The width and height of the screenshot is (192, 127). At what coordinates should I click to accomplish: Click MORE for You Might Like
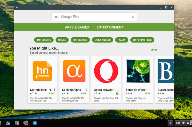click(154, 50)
